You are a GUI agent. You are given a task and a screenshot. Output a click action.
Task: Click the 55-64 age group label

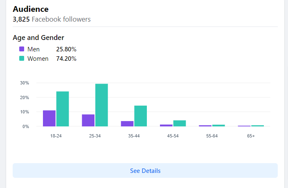(x=212, y=136)
